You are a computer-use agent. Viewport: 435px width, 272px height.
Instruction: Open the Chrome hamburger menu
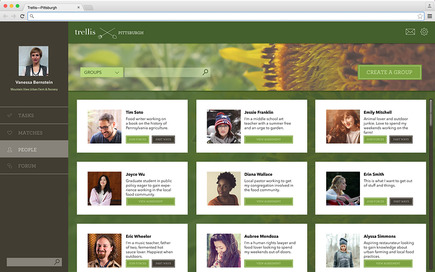tap(430, 16)
